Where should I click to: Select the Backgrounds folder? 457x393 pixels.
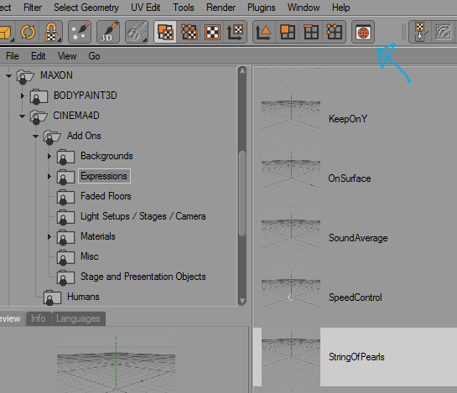tap(106, 156)
